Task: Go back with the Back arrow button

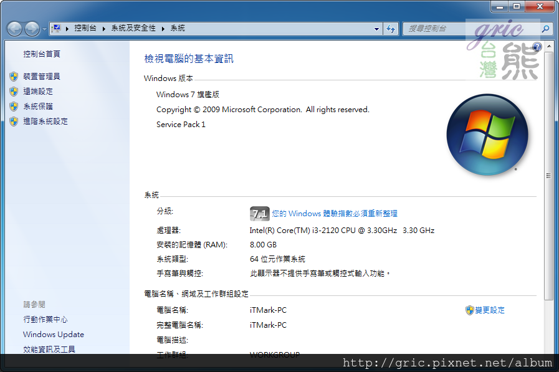Action: (x=14, y=29)
